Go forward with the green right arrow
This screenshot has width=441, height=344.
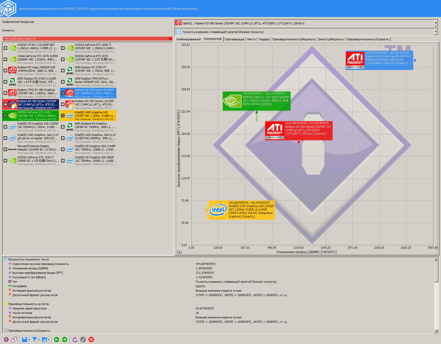pos(65,340)
